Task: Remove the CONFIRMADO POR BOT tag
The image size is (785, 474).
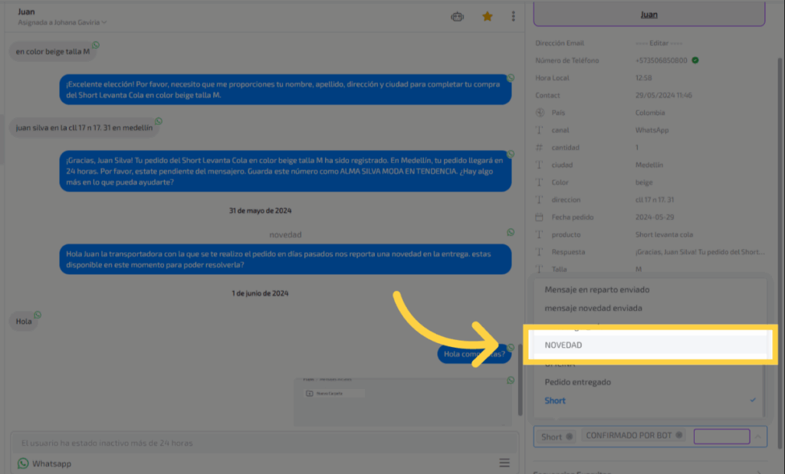Action: [x=679, y=436]
